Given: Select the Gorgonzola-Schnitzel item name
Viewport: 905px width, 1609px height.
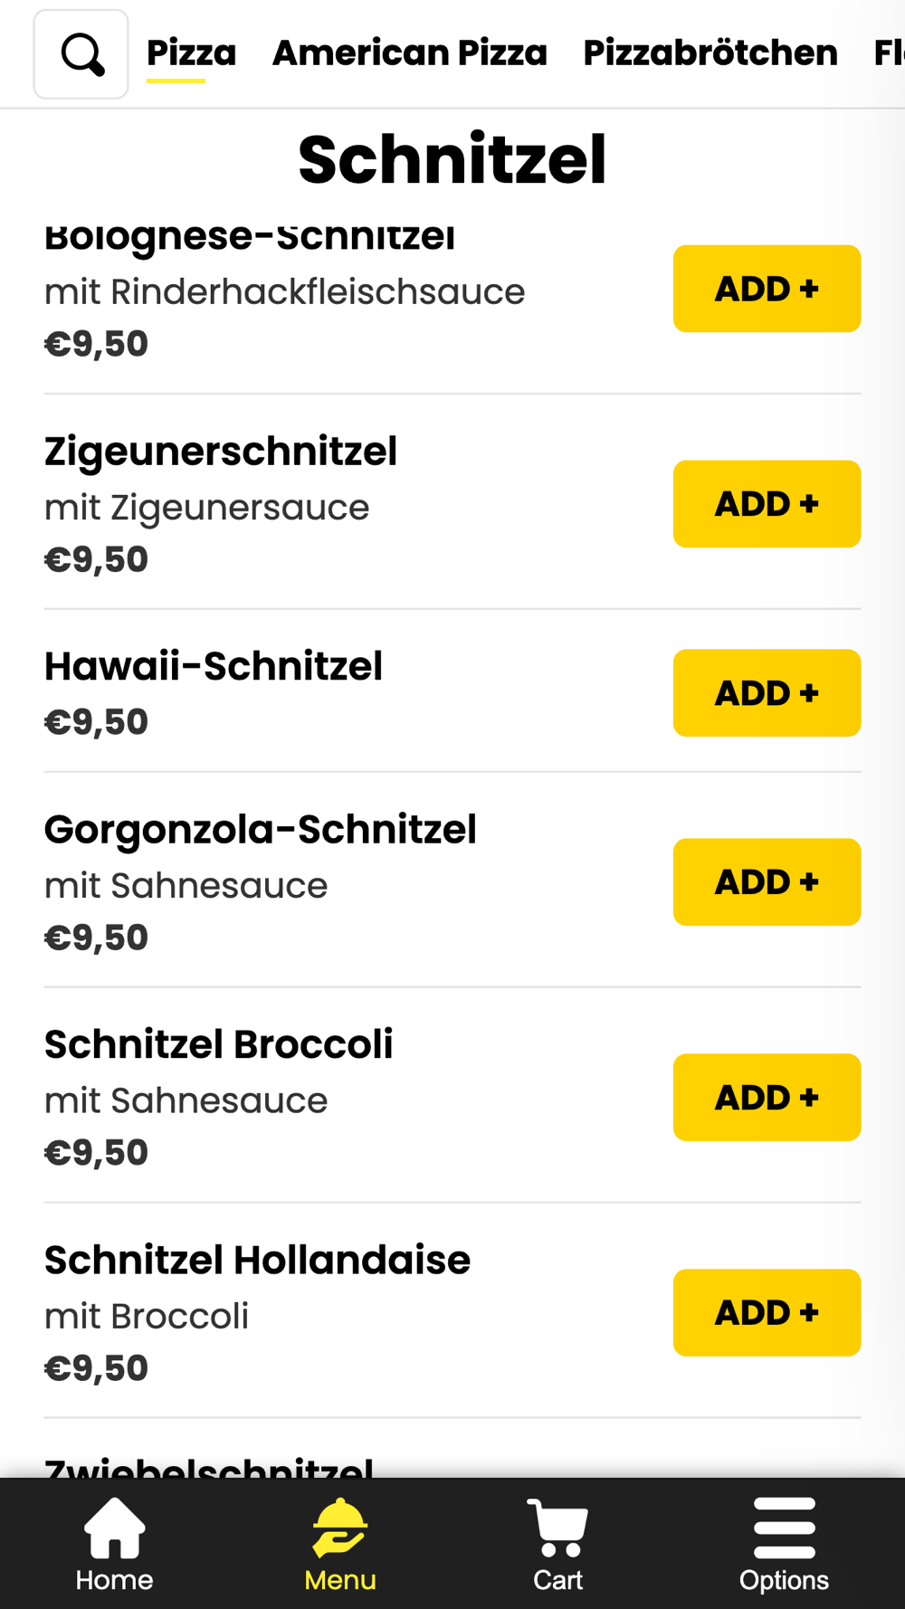Looking at the screenshot, I should point(261,830).
